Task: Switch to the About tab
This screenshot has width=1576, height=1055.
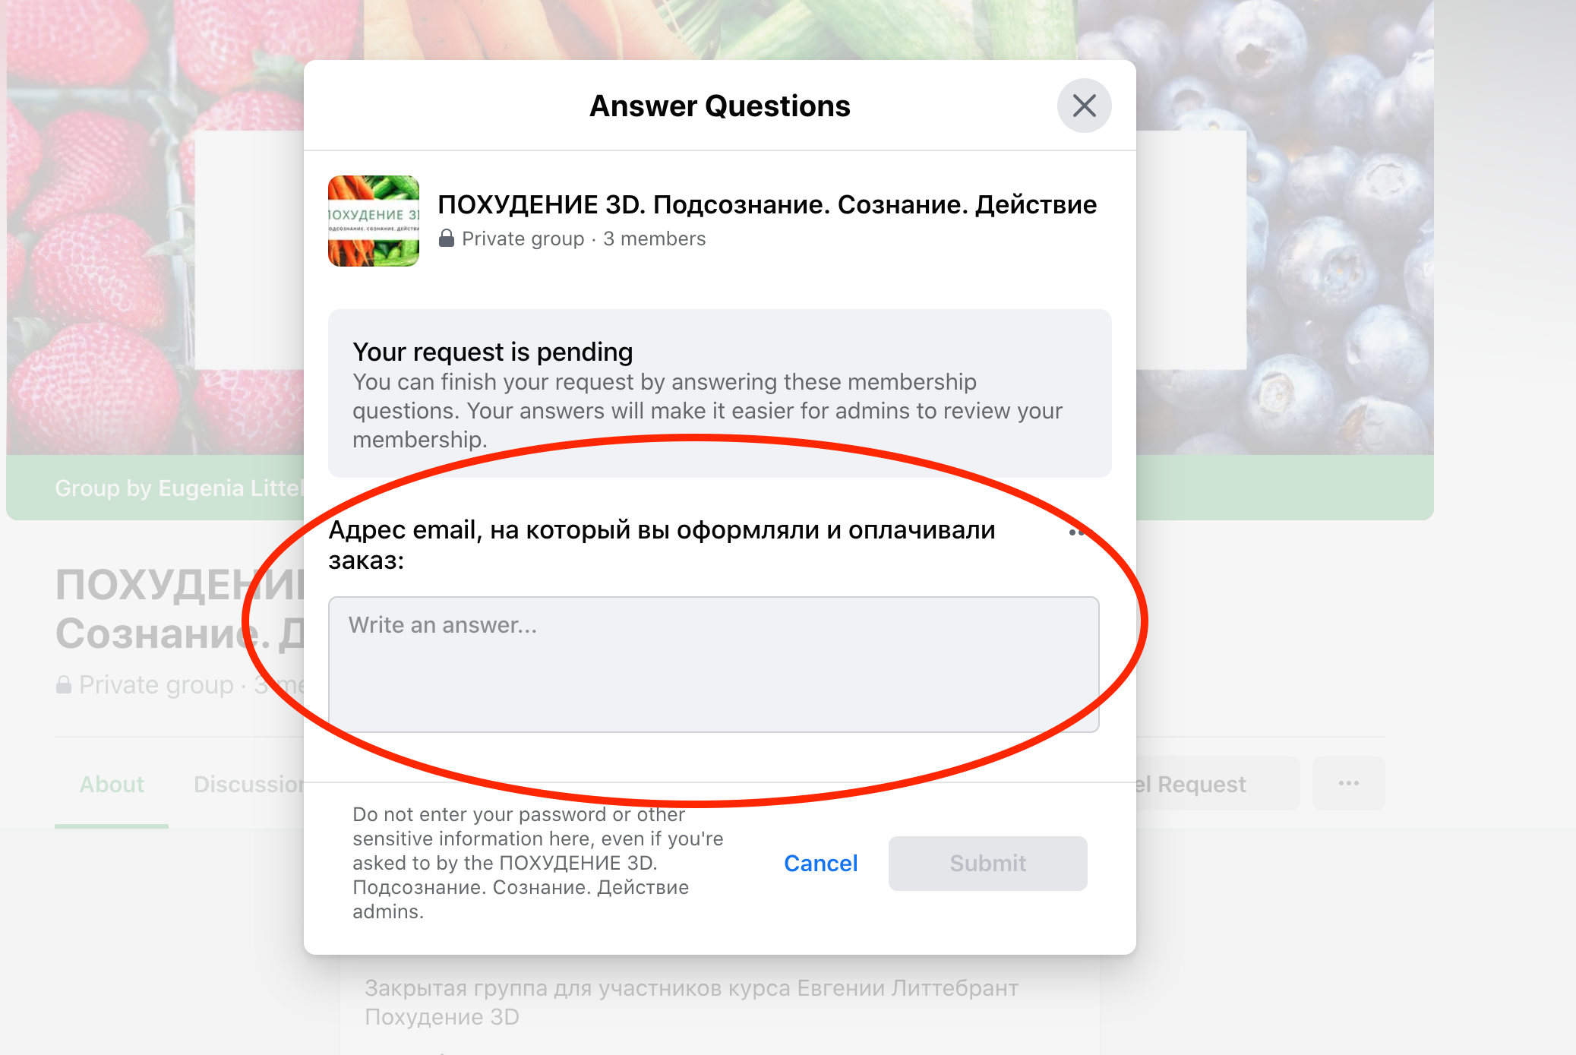Action: pos(112,784)
